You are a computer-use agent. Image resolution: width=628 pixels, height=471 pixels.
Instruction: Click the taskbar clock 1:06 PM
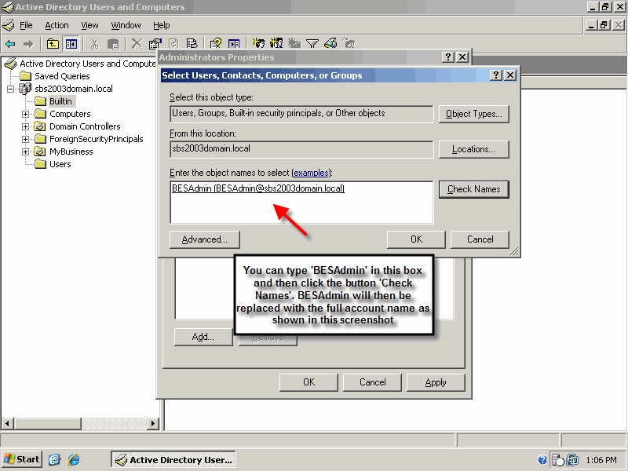pos(601,460)
